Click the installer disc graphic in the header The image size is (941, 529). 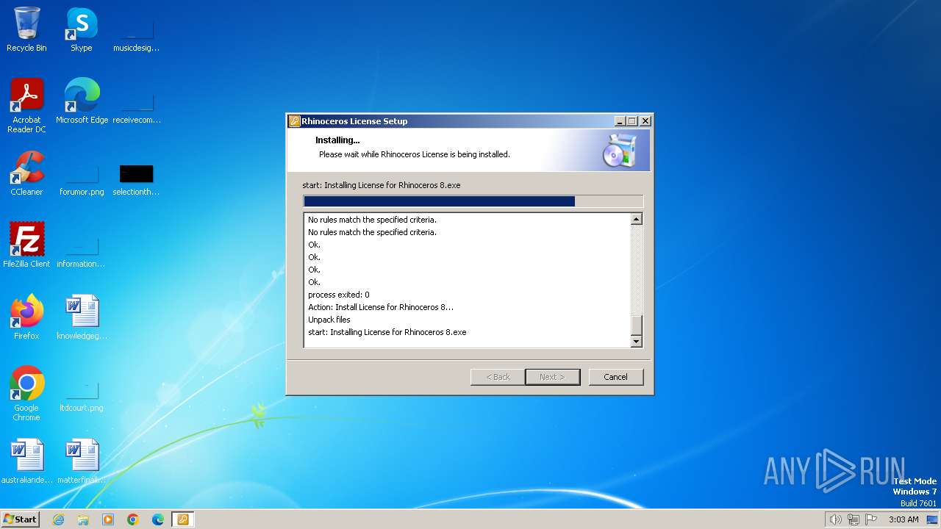619,151
